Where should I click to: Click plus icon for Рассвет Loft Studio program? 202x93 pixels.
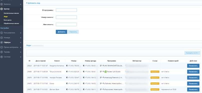(102, 72)
